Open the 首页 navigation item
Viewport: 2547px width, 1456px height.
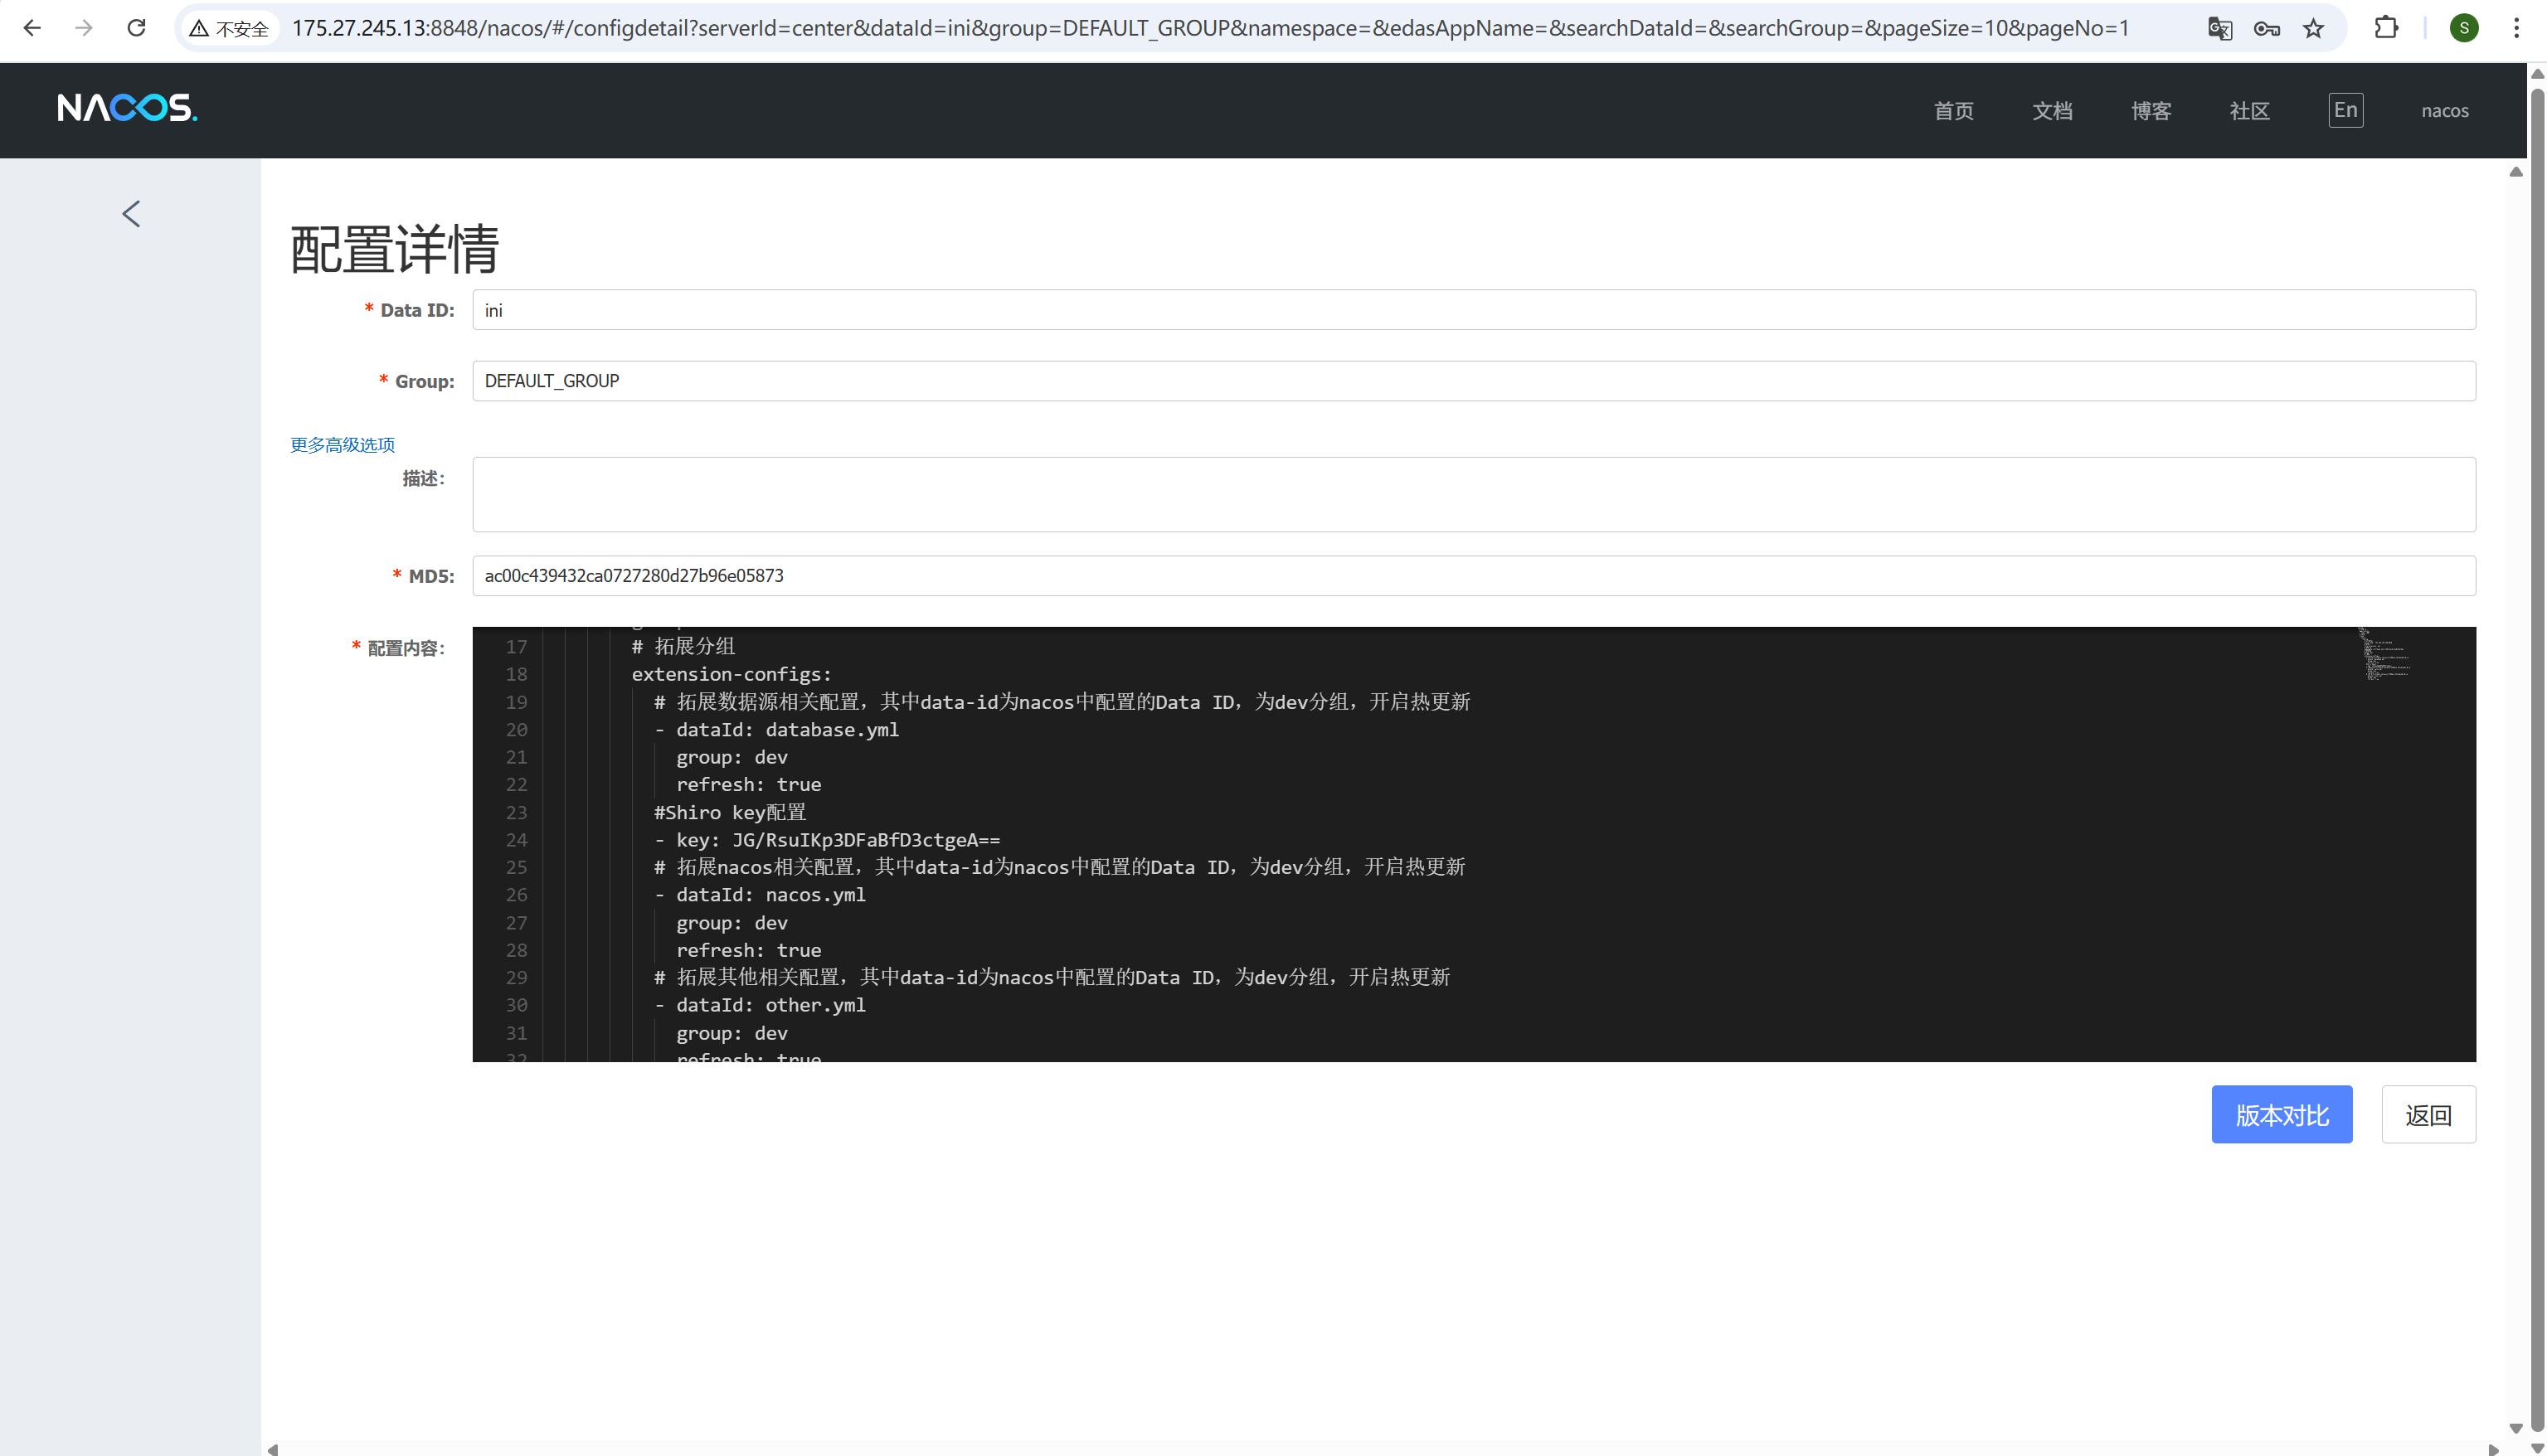(1953, 111)
